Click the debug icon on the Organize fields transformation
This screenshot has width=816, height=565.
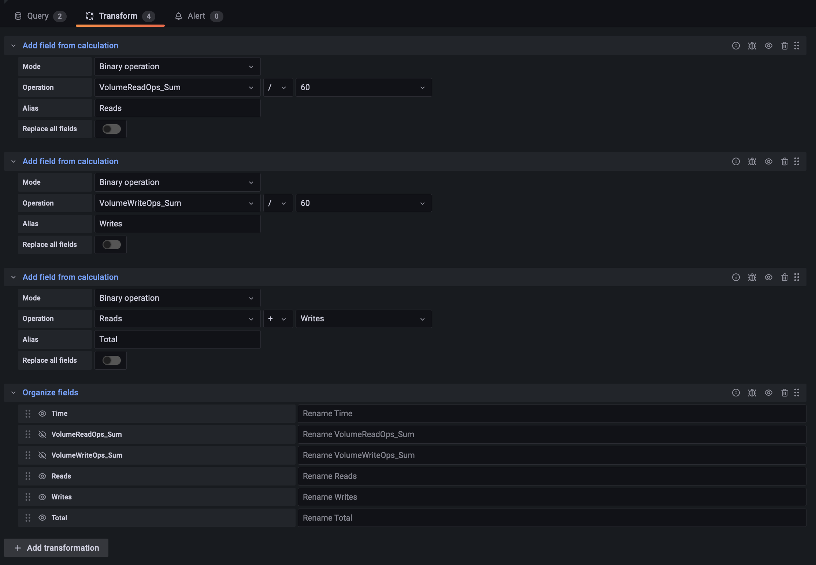(752, 392)
